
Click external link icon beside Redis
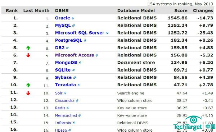point(68,108)
